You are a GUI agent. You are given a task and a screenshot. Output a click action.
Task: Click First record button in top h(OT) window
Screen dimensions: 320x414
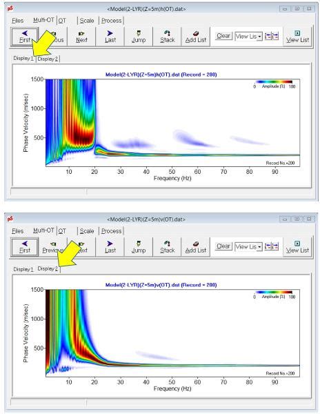click(25, 37)
